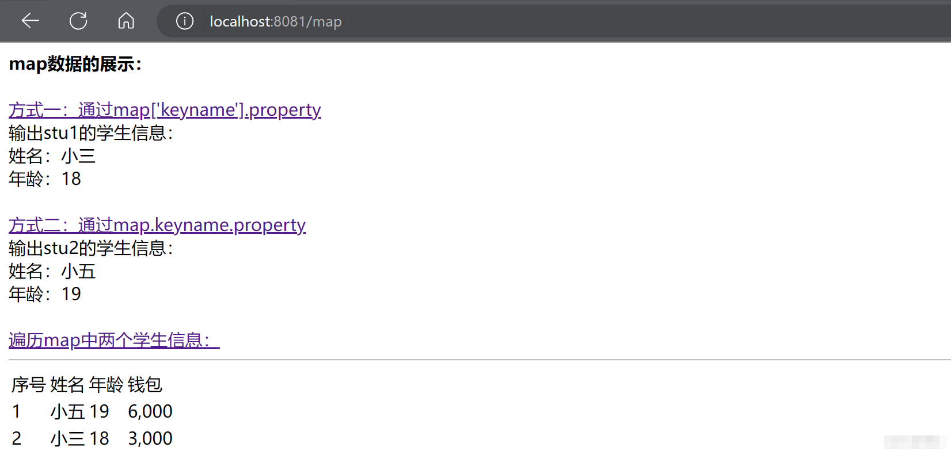Click the 输出stu2的学生信息 text line

coord(90,248)
